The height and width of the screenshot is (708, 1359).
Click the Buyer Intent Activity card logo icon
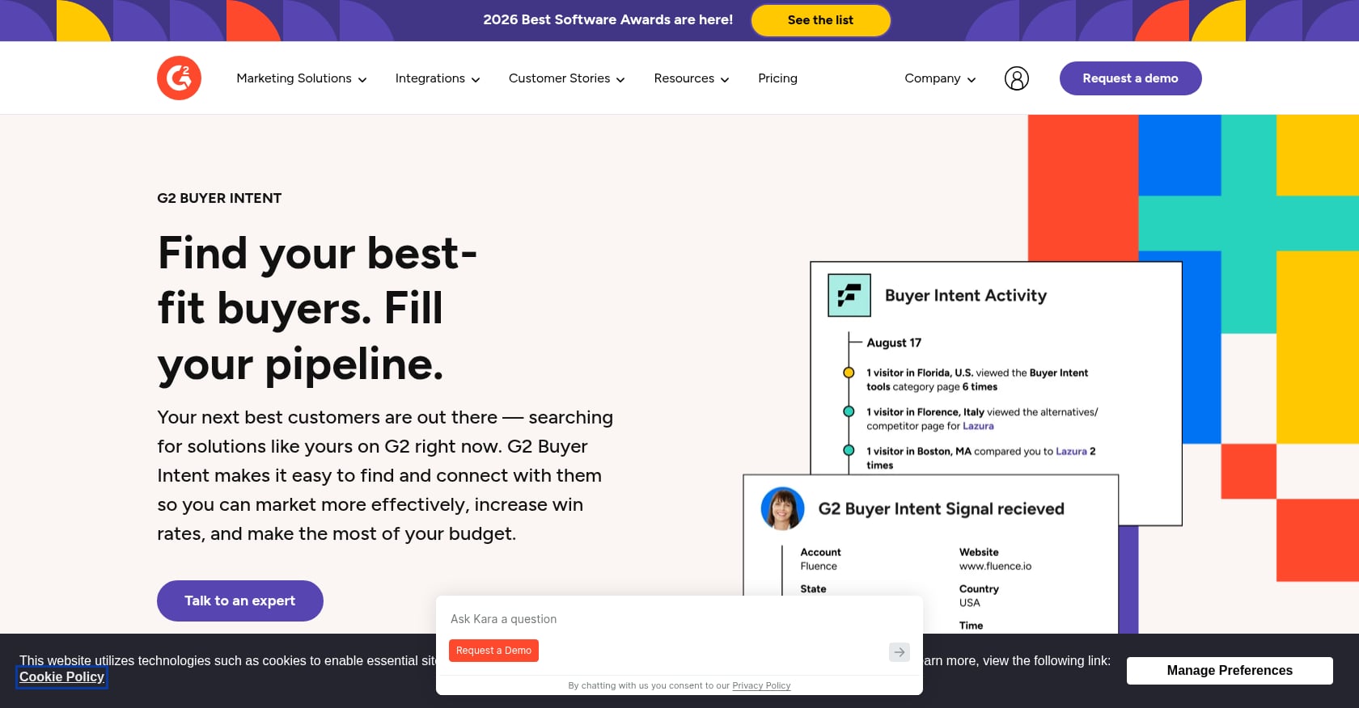click(x=849, y=295)
